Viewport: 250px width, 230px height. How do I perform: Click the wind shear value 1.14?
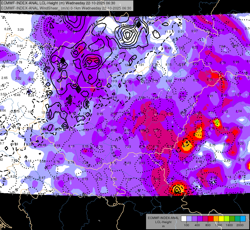point(228,177)
